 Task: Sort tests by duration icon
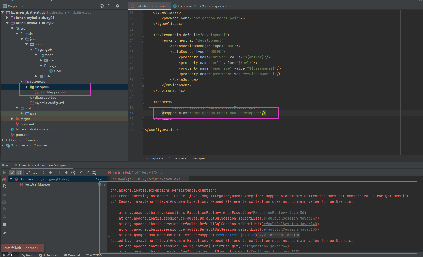(35, 172)
